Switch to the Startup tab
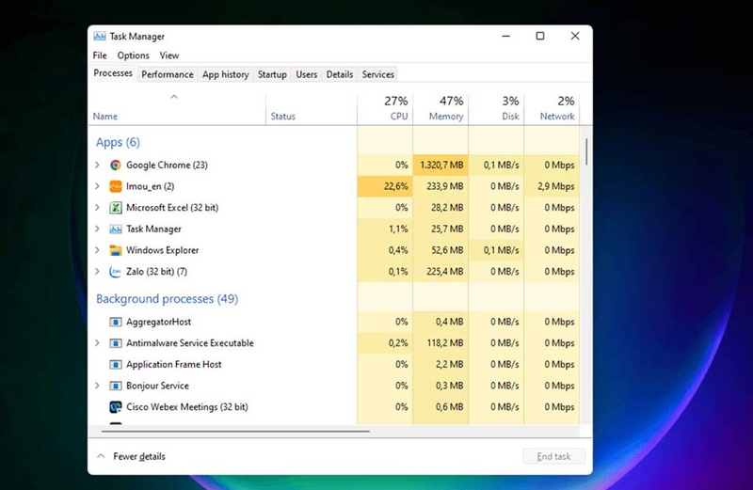Image resolution: width=753 pixels, height=490 pixels. (x=272, y=74)
